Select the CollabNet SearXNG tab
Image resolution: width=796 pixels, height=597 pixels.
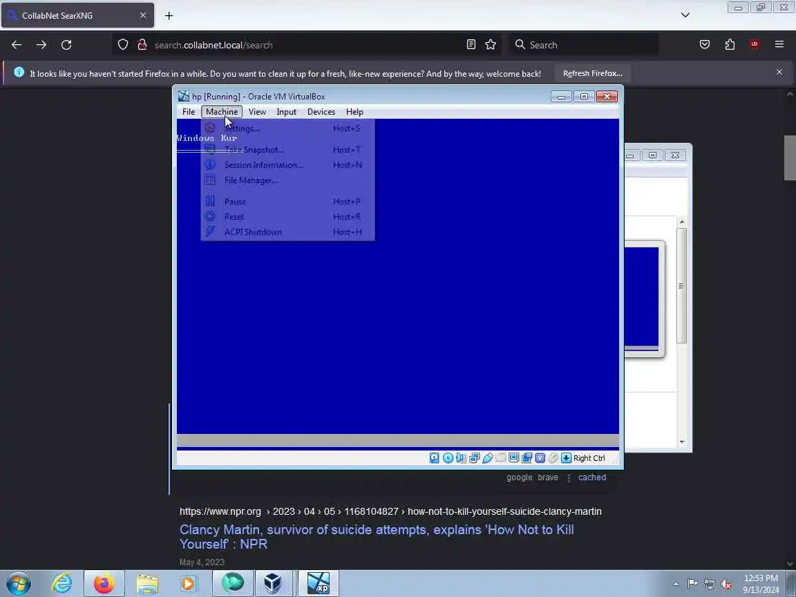pyautogui.click(x=77, y=16)
